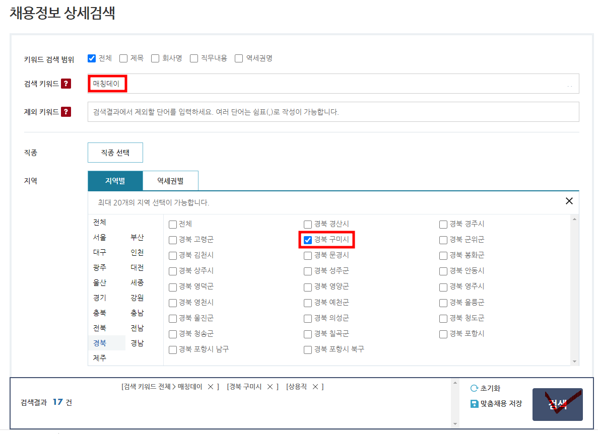Image resolution: width=598 pixels, height=434 pixels.
Task: Open the 직종 선택 dialog
Action: point(115,152)
